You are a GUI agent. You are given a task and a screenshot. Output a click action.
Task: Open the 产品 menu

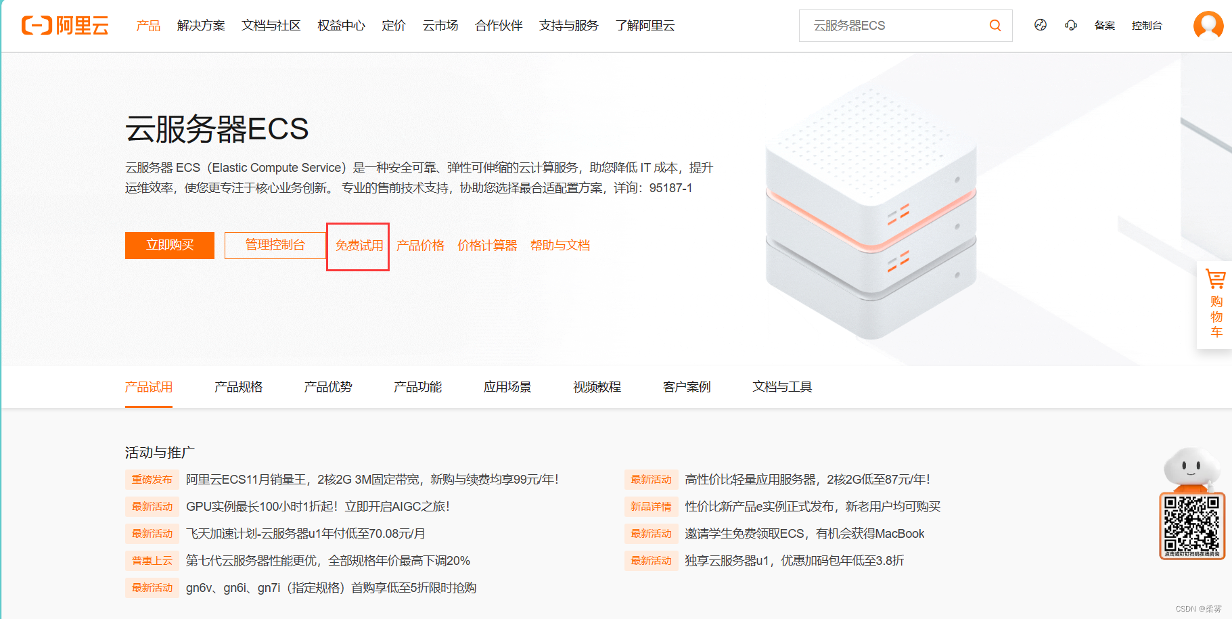pyautogui.click(x=148, y=26)
